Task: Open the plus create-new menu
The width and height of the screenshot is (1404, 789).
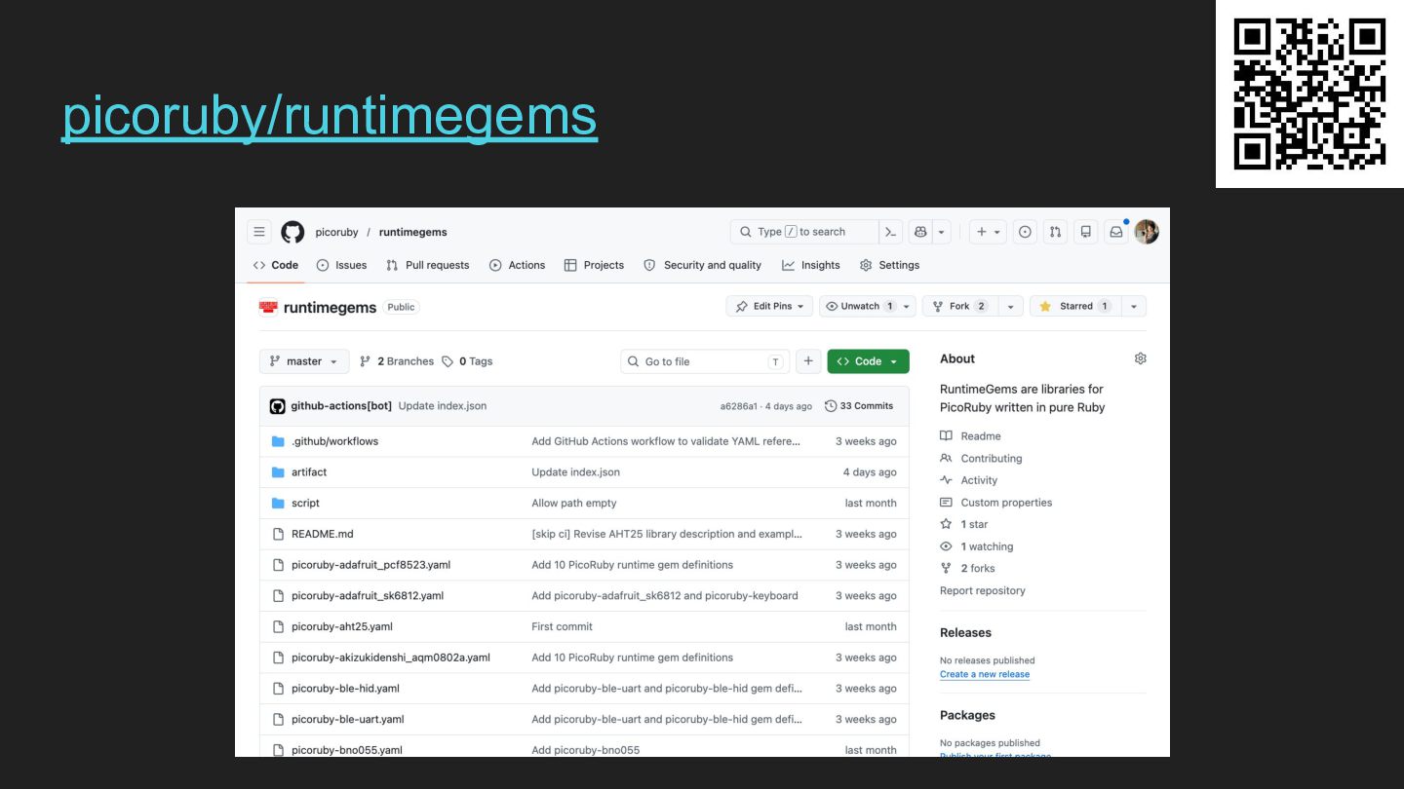Action: [x=989, y=232]
